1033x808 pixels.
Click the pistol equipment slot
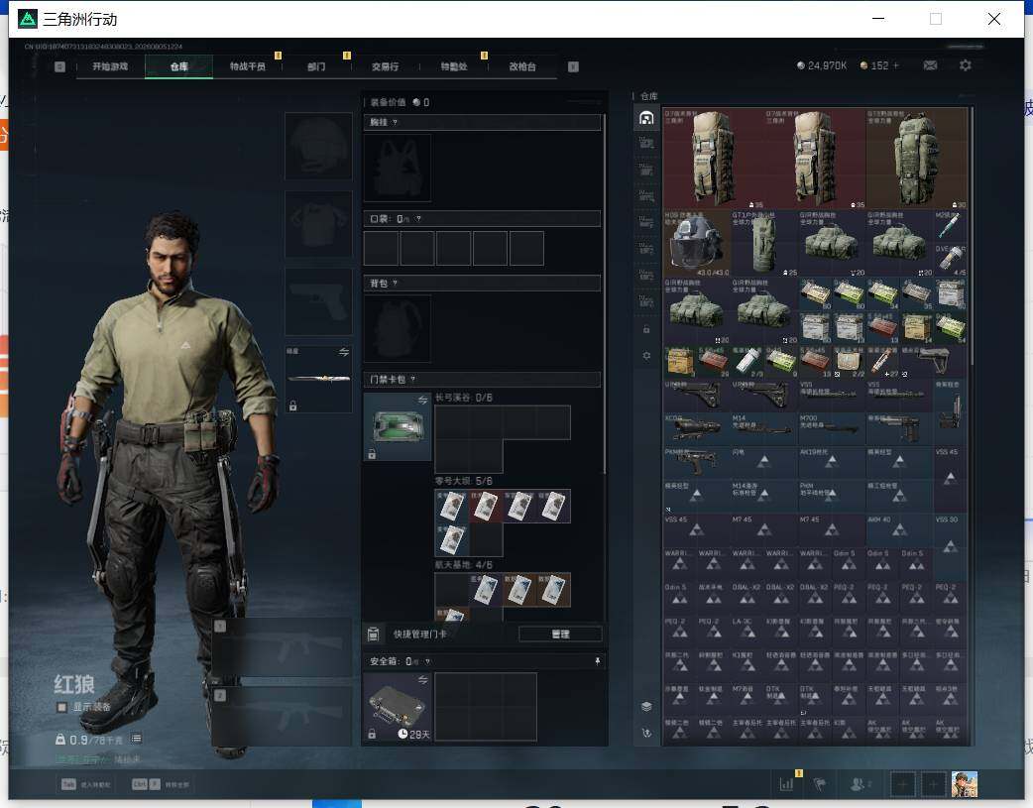(319, 301)
